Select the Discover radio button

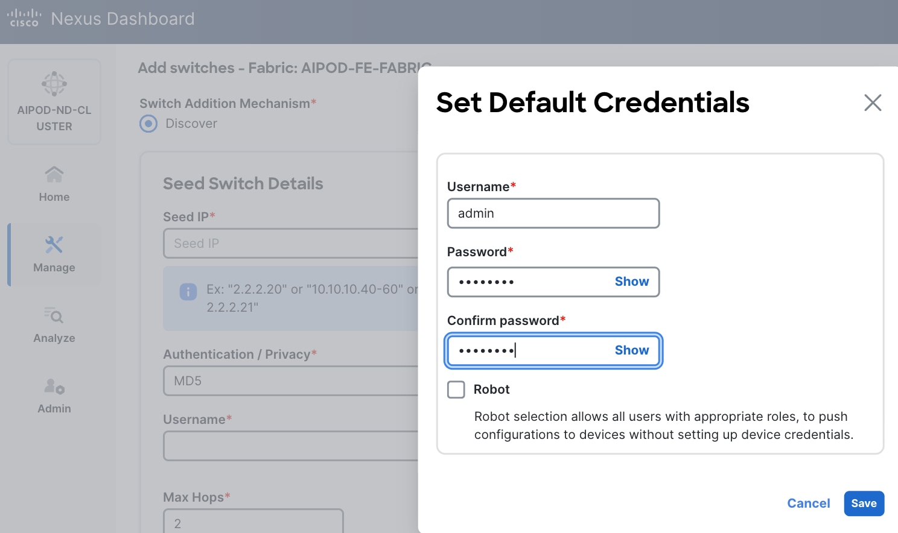coord(148,124)
